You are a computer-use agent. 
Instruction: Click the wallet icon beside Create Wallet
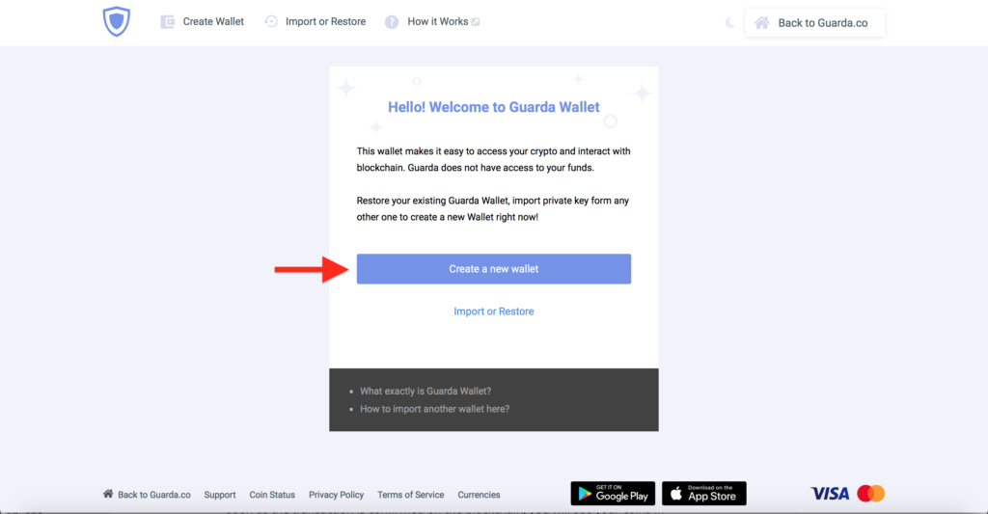click(x=168, y=22)
